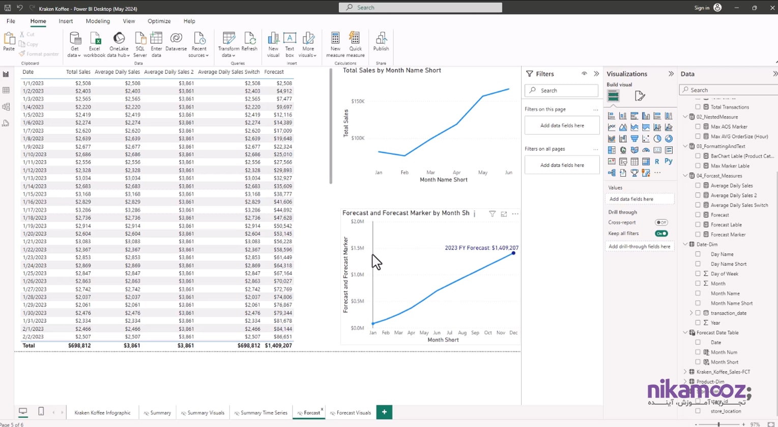Insert a New visual
This screenshot has width=778, height=427.
(273, 45)
